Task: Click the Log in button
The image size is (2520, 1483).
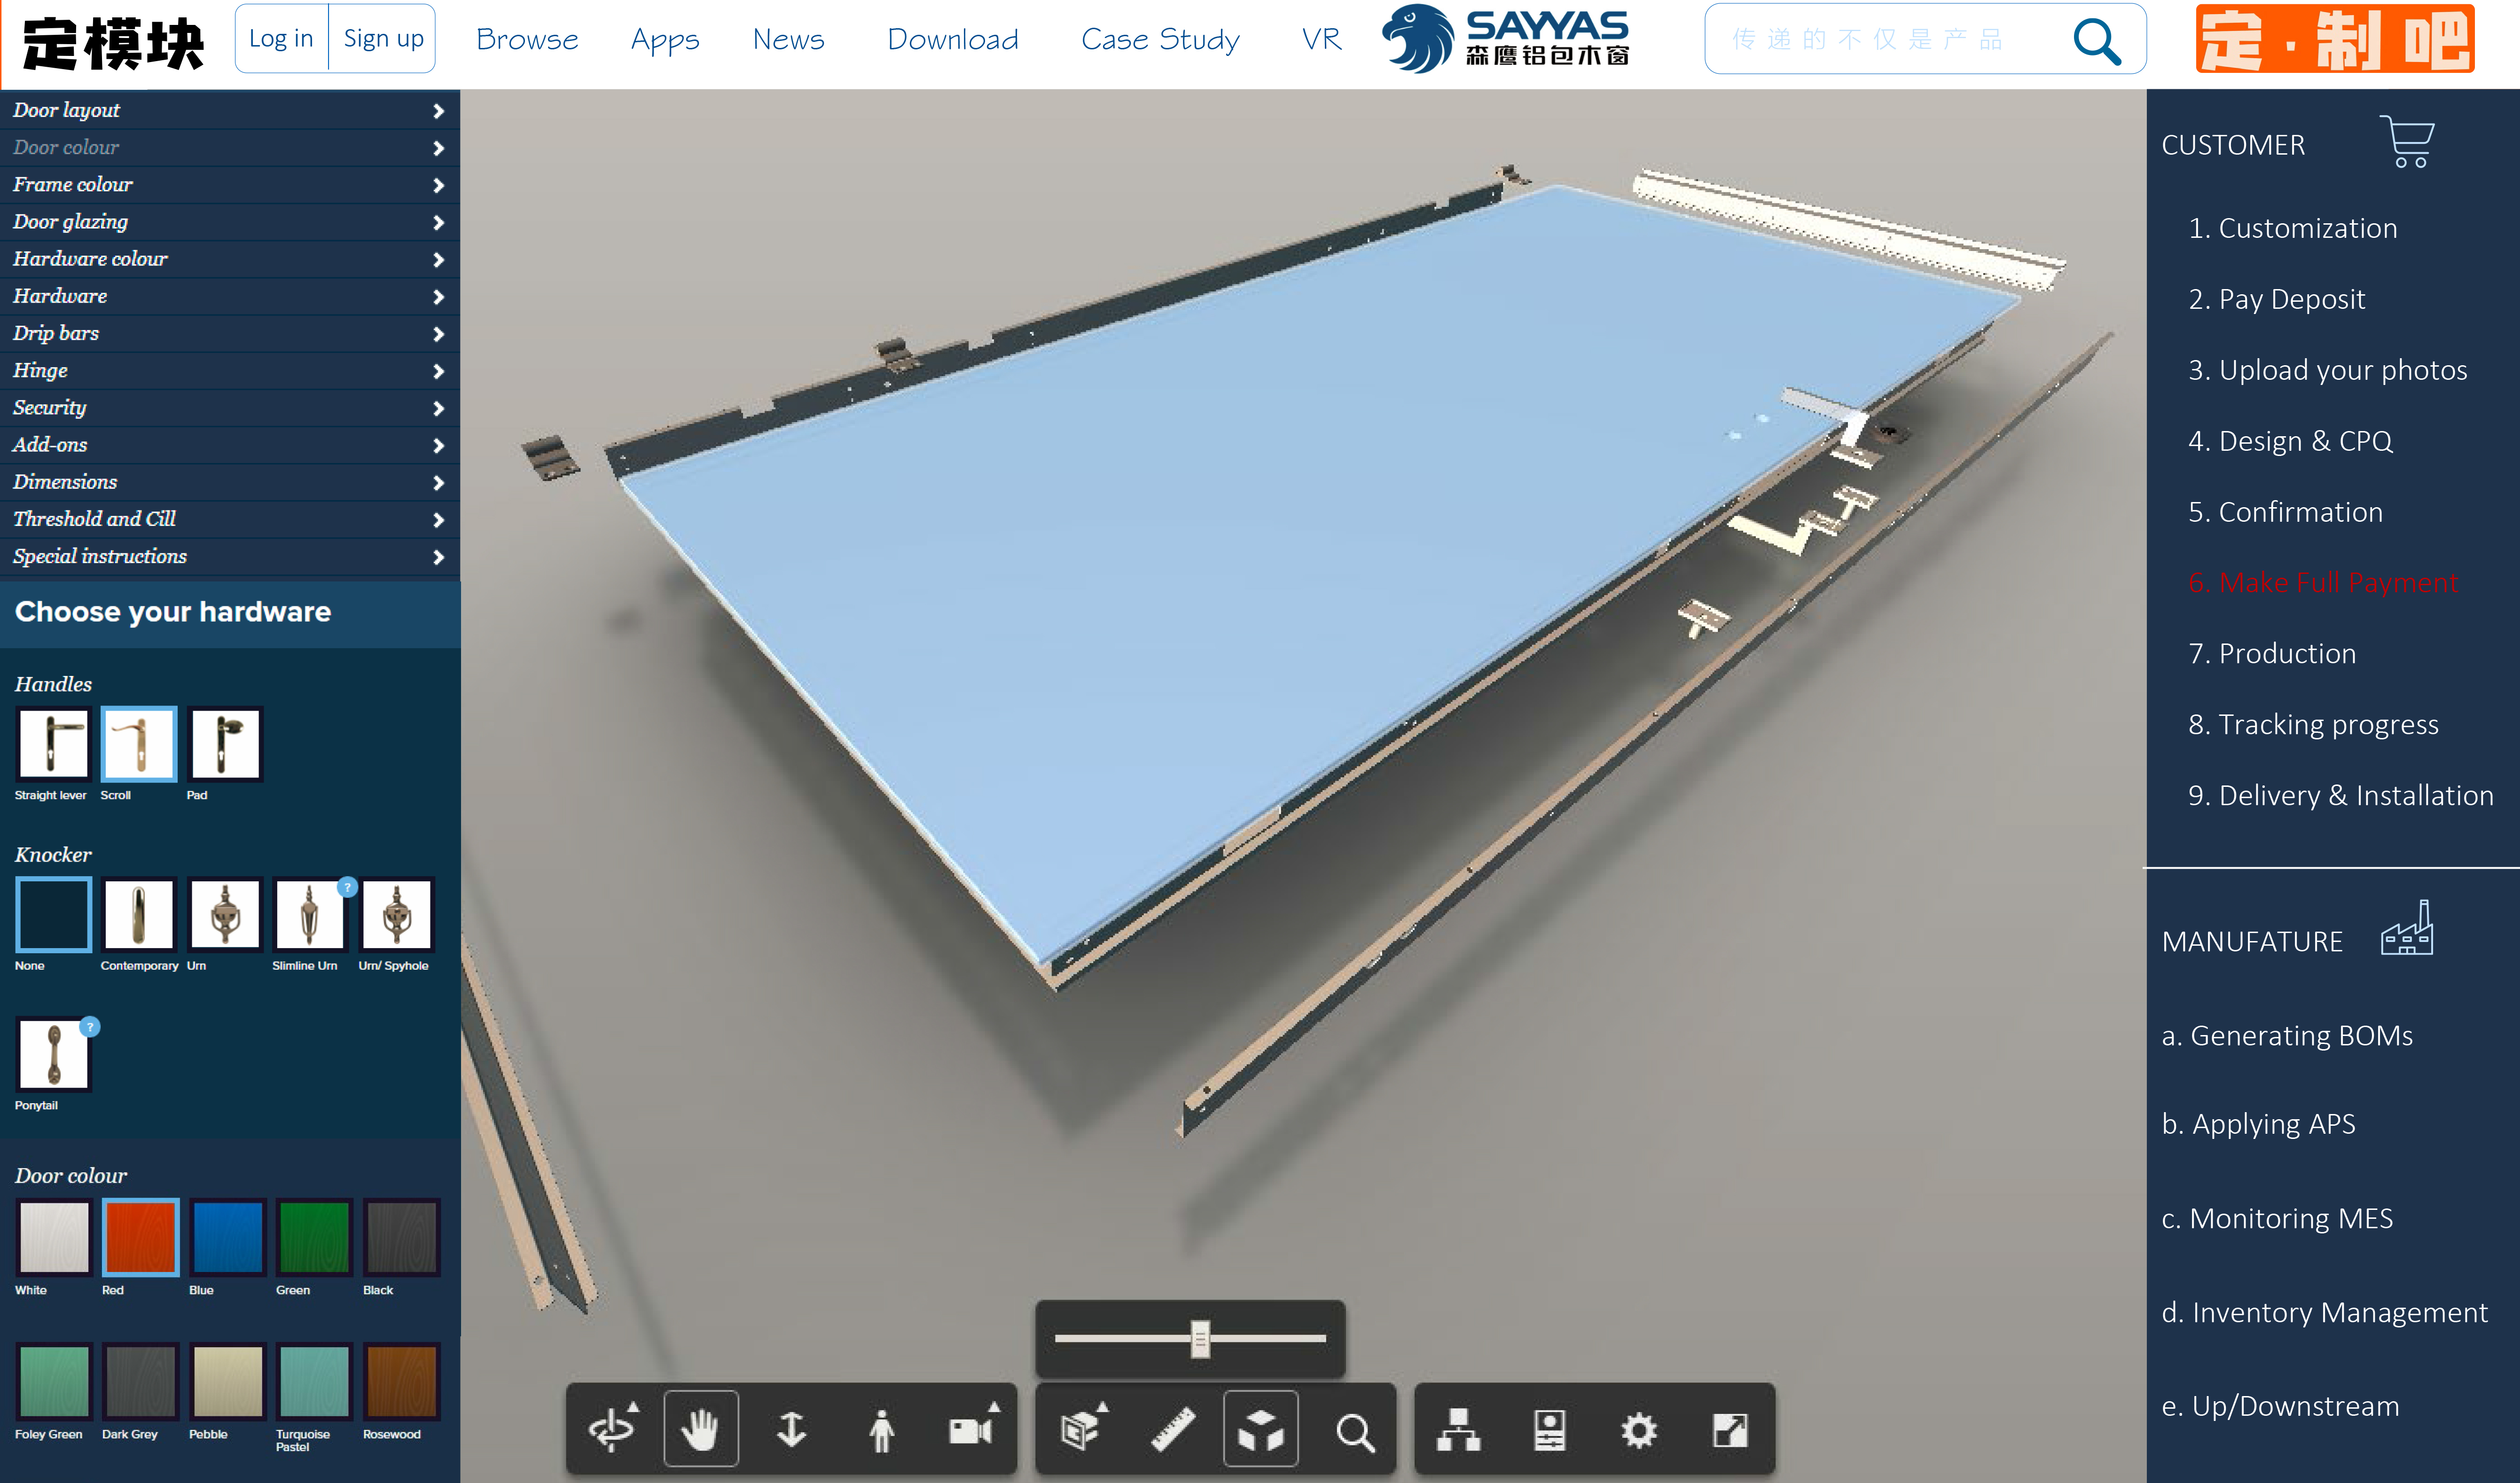Action: (281, 38)
